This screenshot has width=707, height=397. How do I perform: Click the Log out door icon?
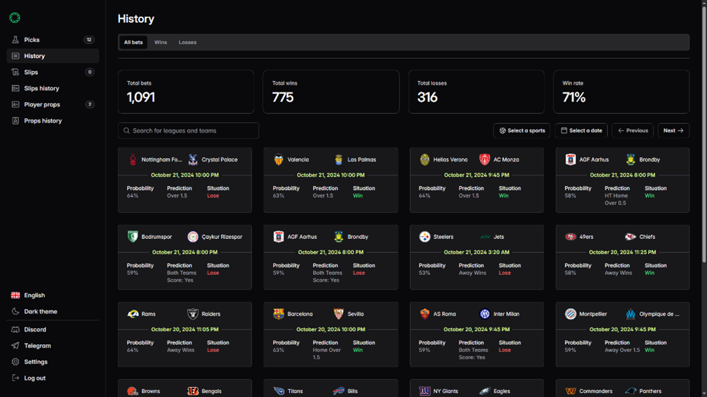pos(15,378)
